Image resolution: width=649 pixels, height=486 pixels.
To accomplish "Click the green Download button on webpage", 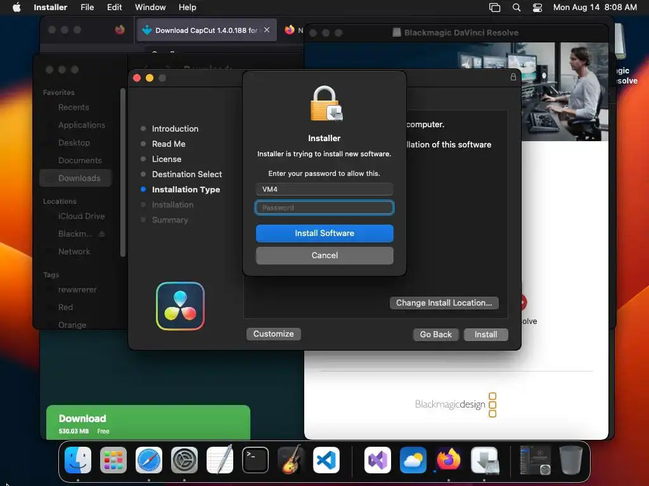I will click(148, 422).
